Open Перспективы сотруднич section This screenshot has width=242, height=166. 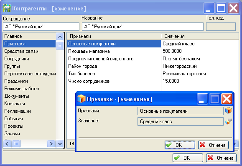[29, 74]
